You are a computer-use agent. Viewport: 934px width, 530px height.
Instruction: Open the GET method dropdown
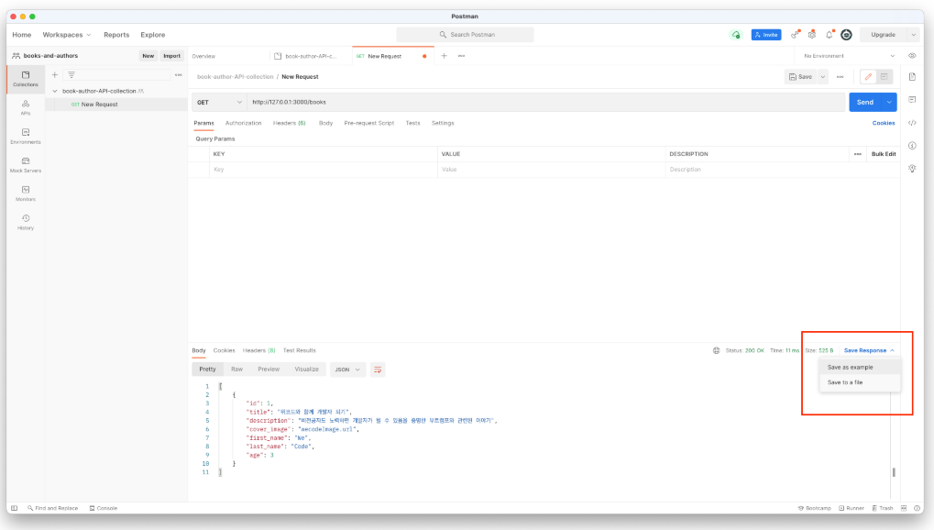tap(219, 102)
